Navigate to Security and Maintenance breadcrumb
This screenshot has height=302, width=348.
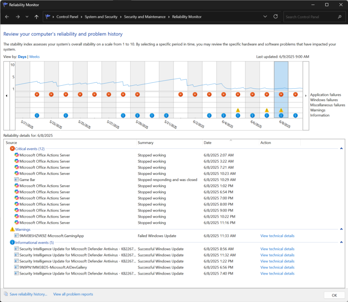[x=145, y=17]
